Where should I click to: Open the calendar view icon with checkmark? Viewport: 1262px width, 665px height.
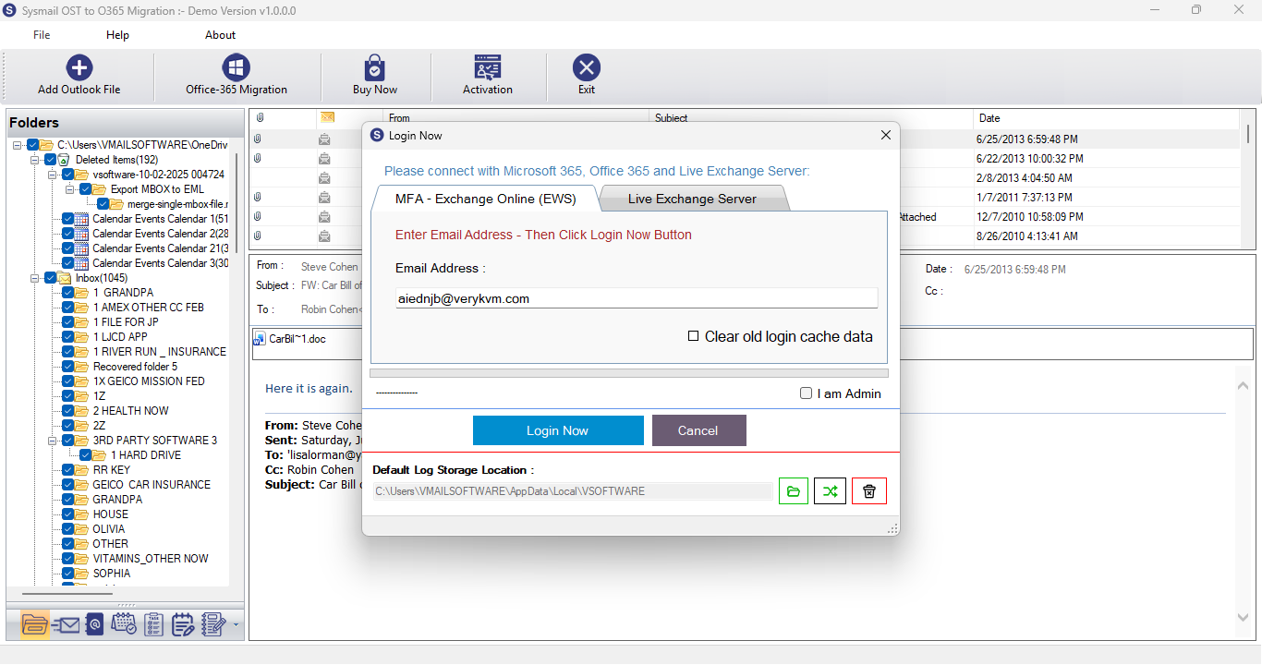pyautogui.click(x=124, y=624)
